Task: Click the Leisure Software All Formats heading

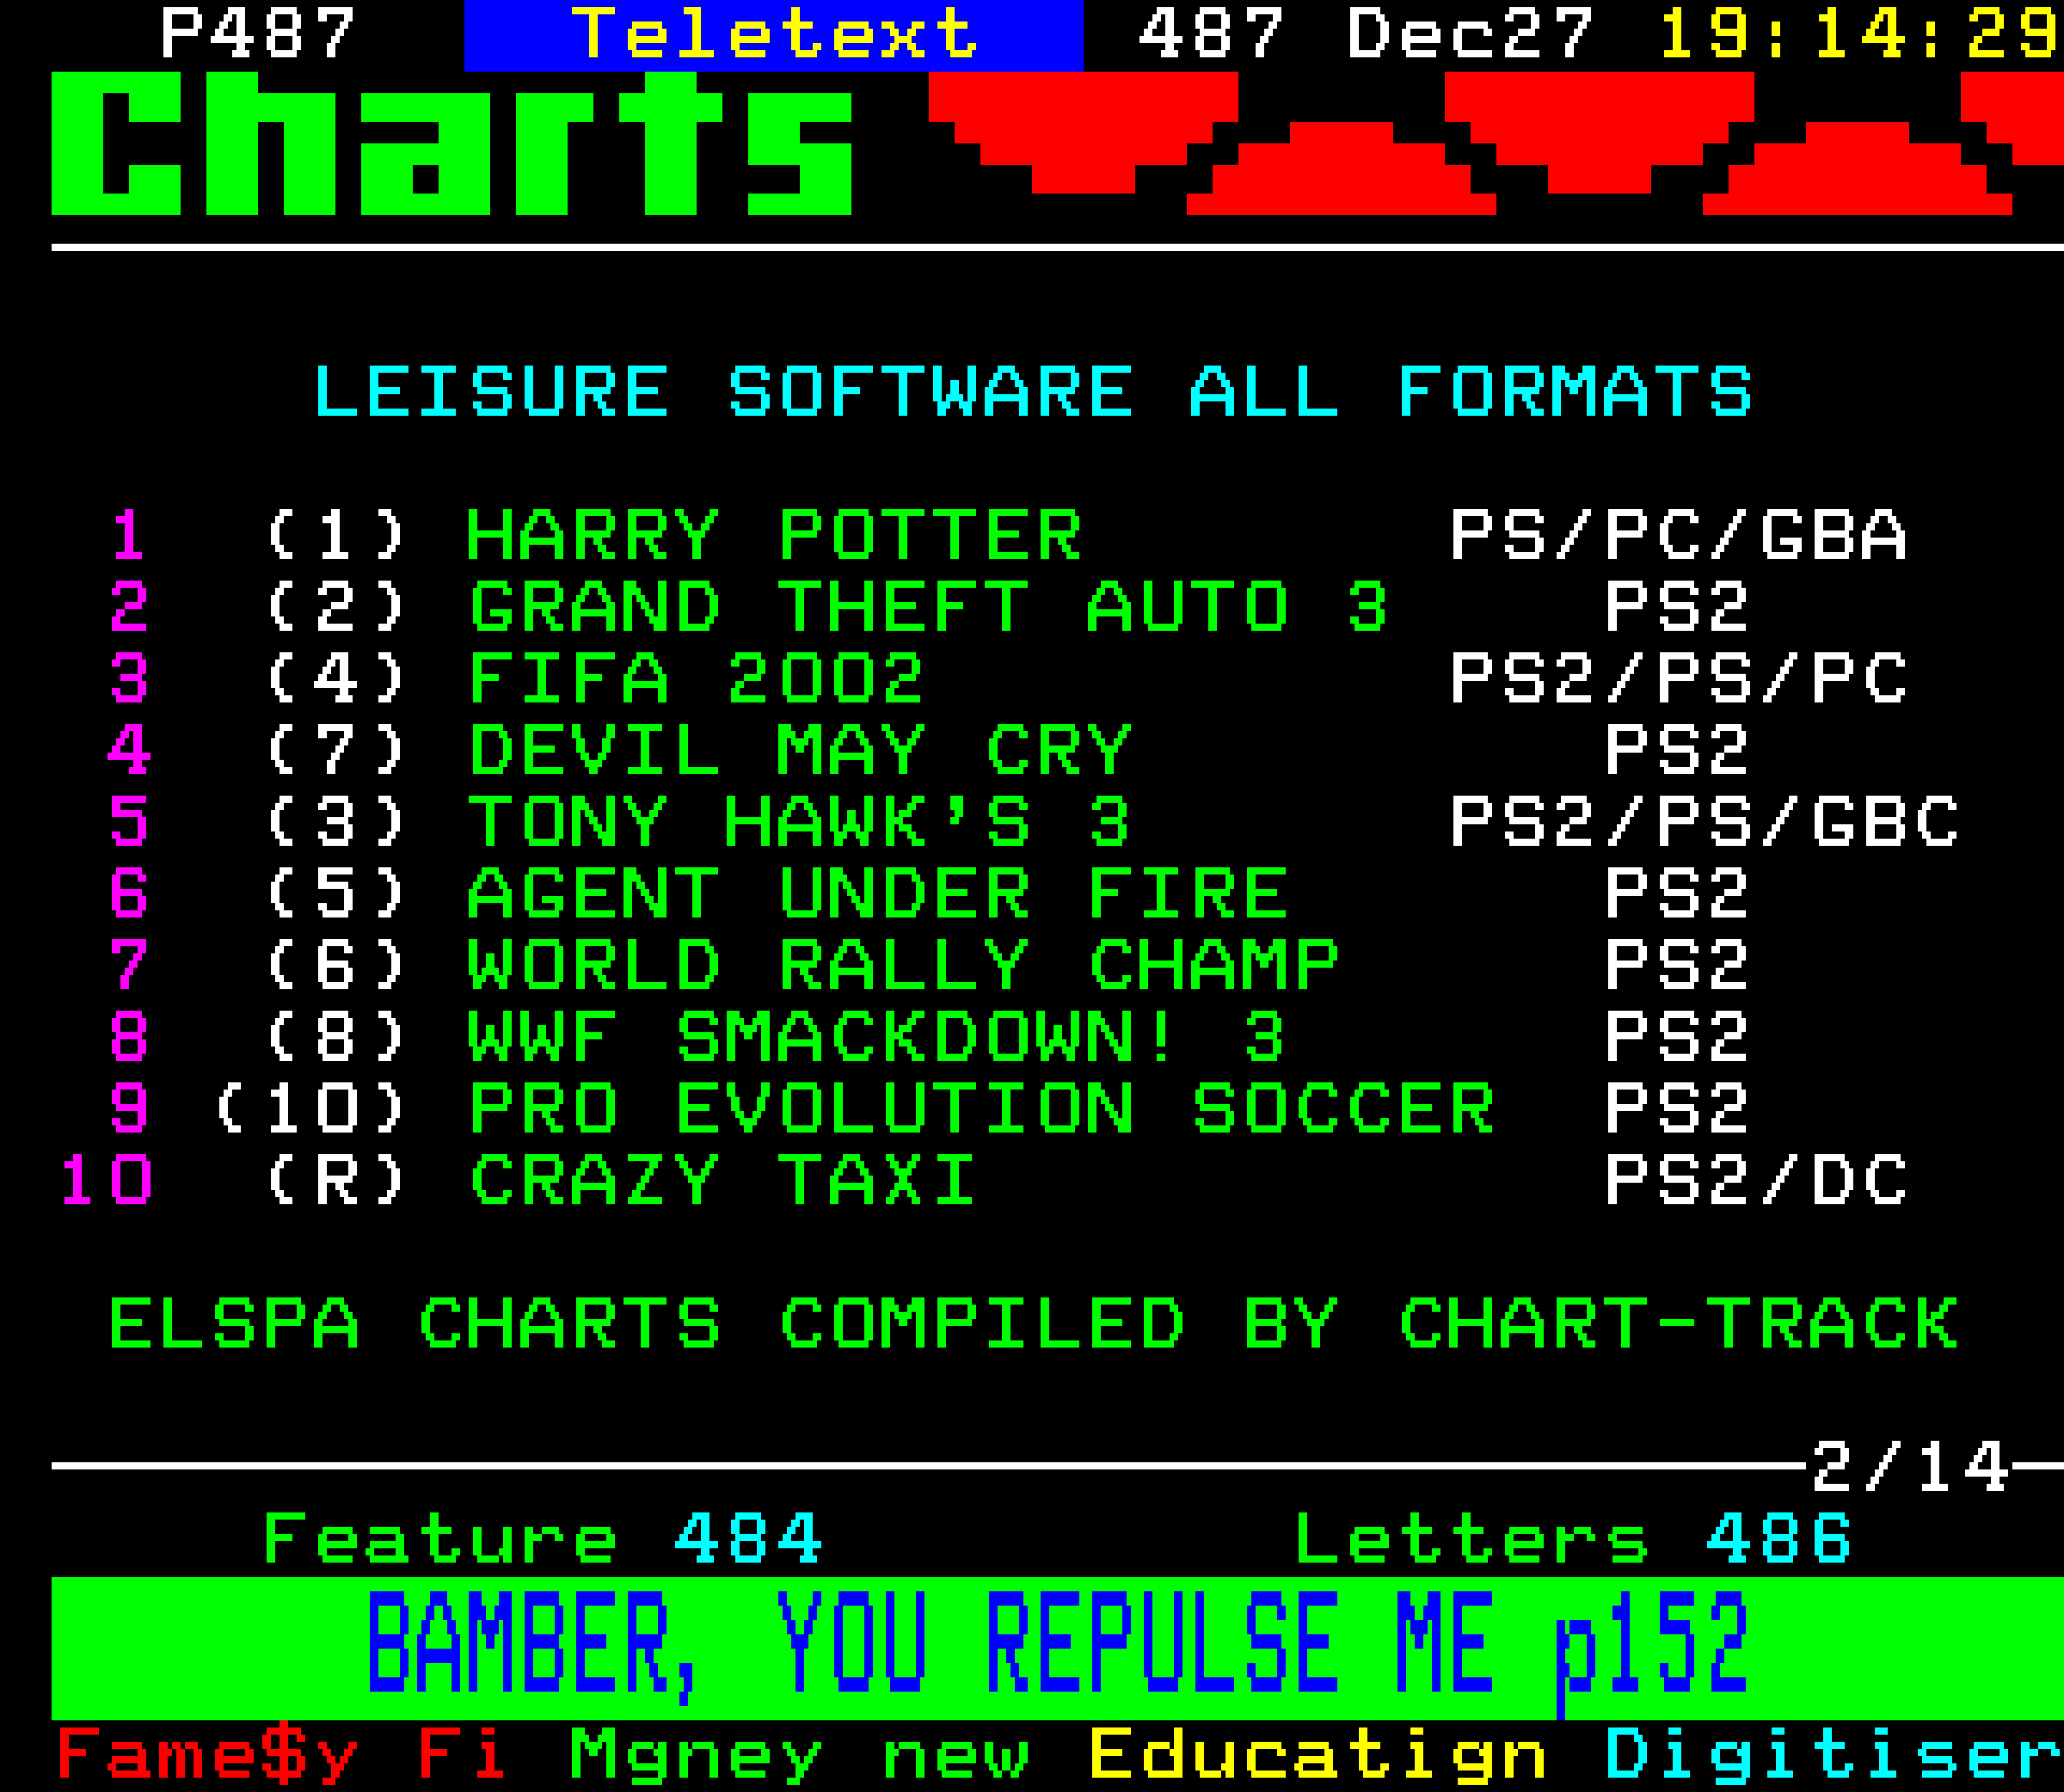Action: 1032,391
